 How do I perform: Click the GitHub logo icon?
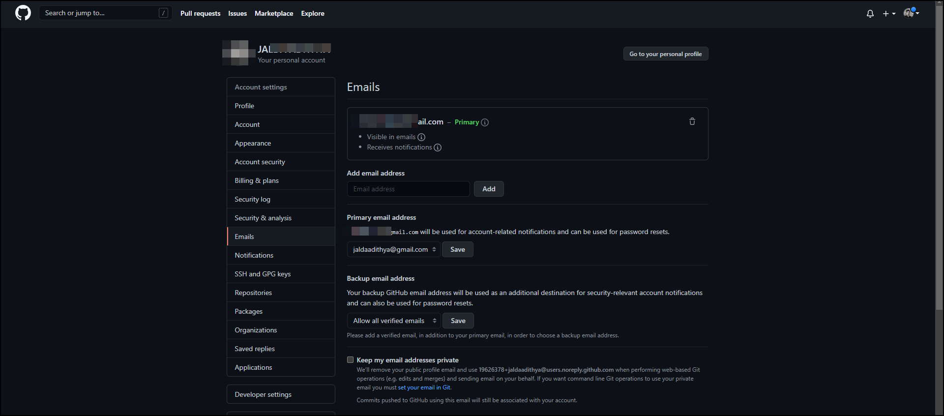click(x=23, y=13)
